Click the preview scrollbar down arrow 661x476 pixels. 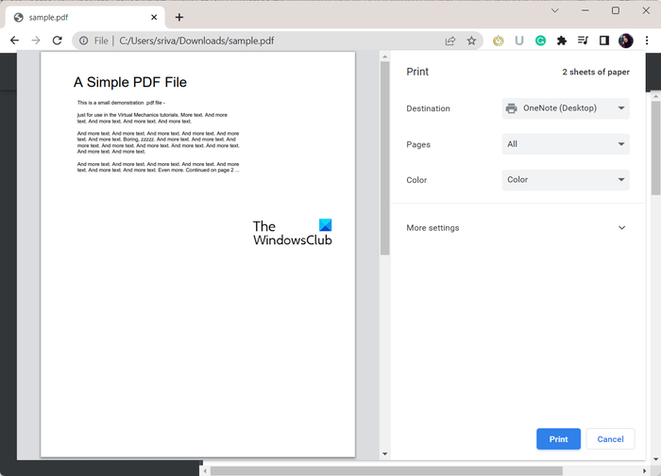[x=384, y=453]
